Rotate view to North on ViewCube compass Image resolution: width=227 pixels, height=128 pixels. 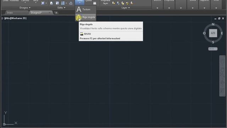pos(213,25)
